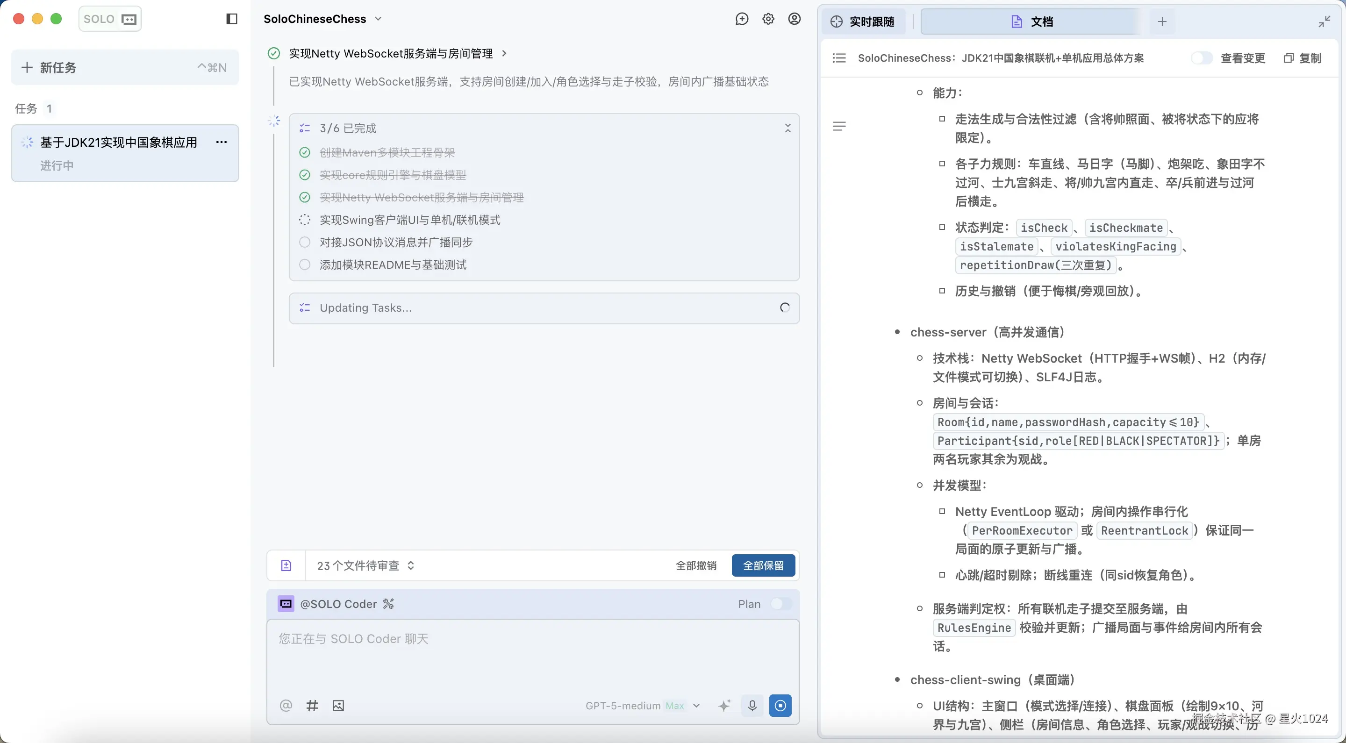
Task: Switch to the 实时跟随 tab
Action: point(864,21)
